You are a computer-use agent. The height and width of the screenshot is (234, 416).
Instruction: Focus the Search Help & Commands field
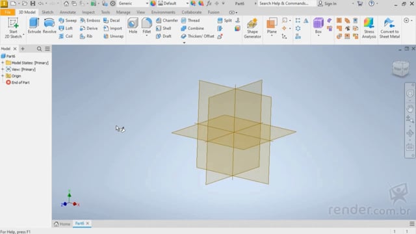[287, 3]
